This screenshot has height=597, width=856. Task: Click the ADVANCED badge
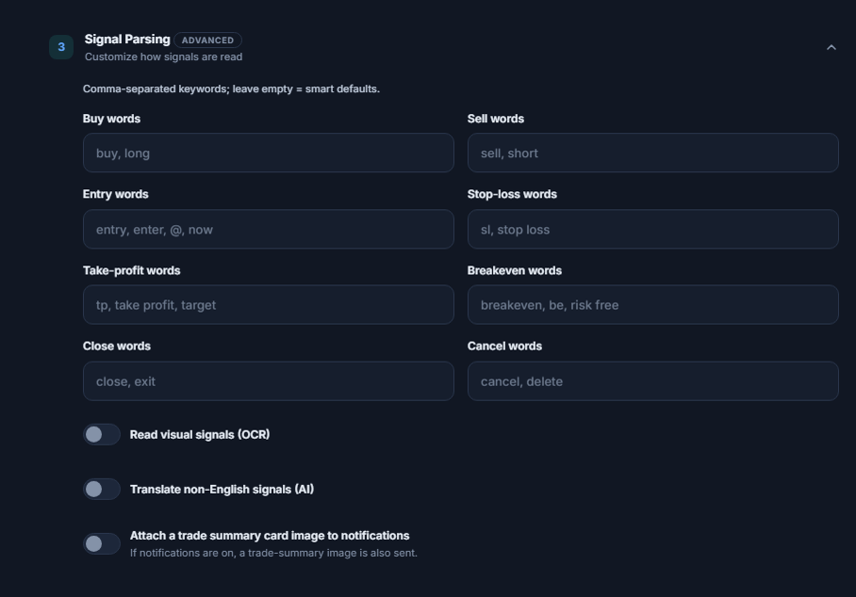[207, 40]
